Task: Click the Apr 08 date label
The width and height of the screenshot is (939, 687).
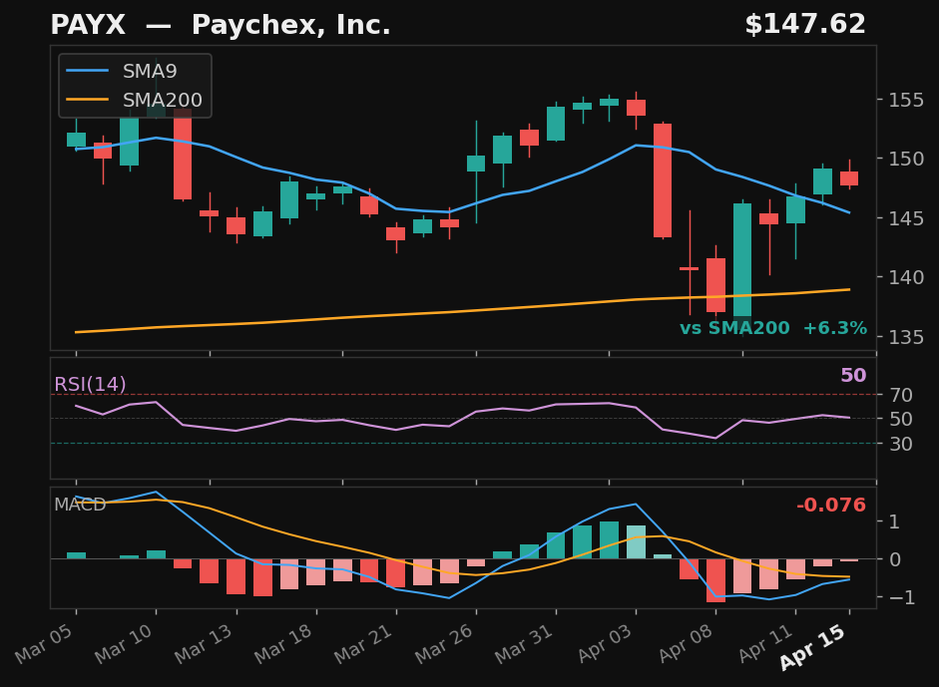Action: click(686, 644)
